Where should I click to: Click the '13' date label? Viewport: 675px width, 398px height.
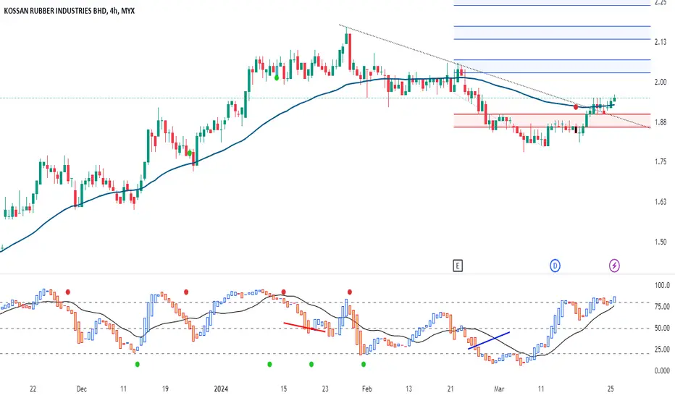[x=408, y=389]
